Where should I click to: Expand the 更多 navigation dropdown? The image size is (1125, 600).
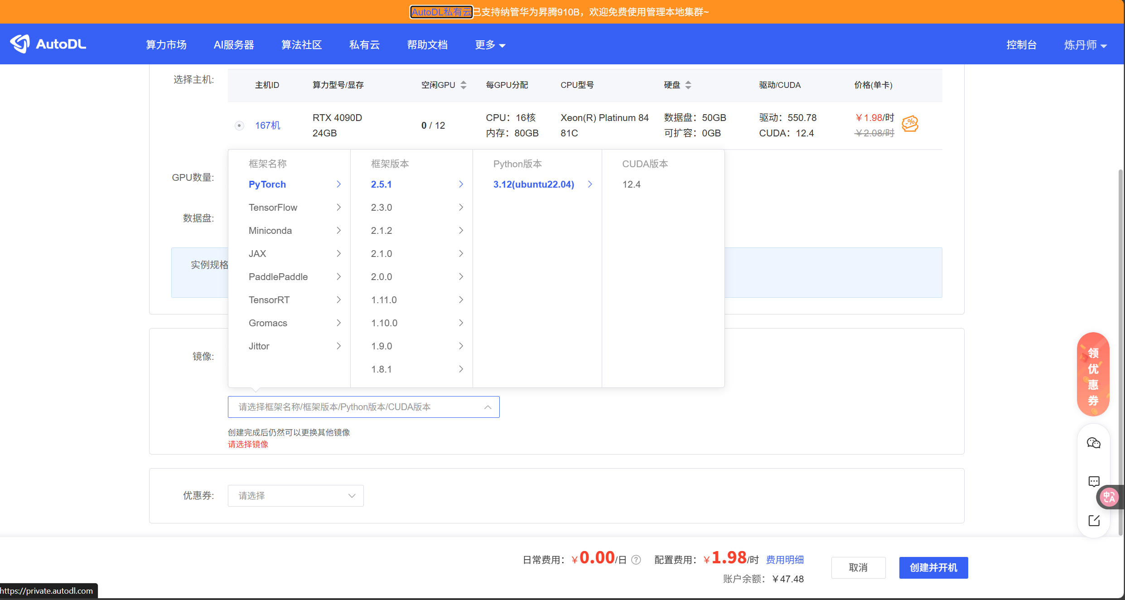pos(490,45)
